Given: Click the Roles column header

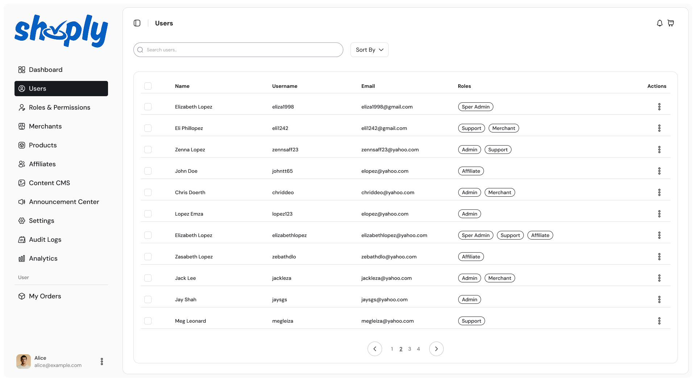Looking at the screenshot, I should [x=464, y=86].
